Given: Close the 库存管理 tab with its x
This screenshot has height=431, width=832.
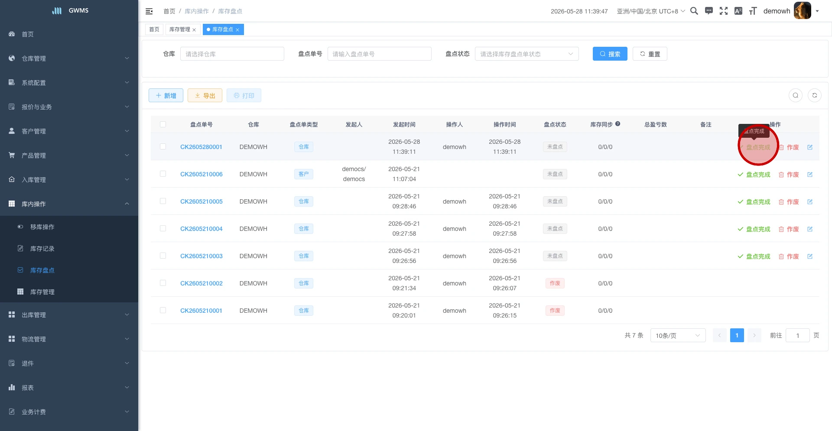Looking at the screenshot, I should (194, 30).
